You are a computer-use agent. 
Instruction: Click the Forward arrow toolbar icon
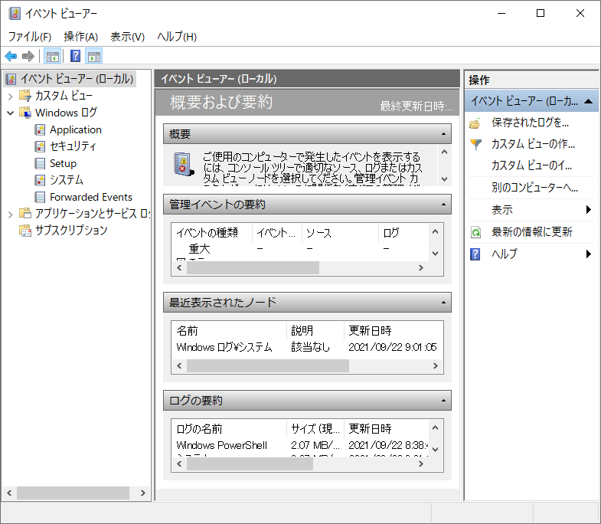(x=28, y=57)
